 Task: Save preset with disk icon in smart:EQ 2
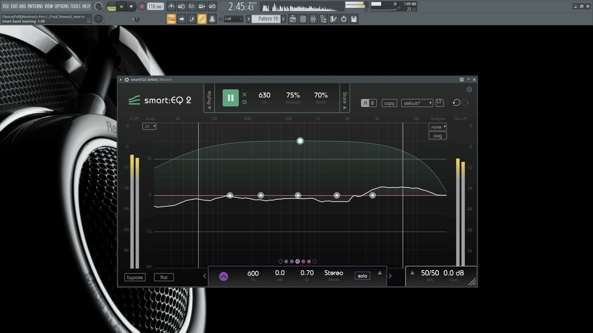pos(439,103)
